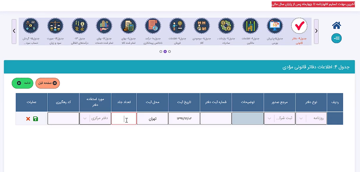Image resolution: width=360 pixels, height=172 pixels.
Task: Open the جدول۱۳ درآمدهای اتفاقی icon
Action: 80,26
